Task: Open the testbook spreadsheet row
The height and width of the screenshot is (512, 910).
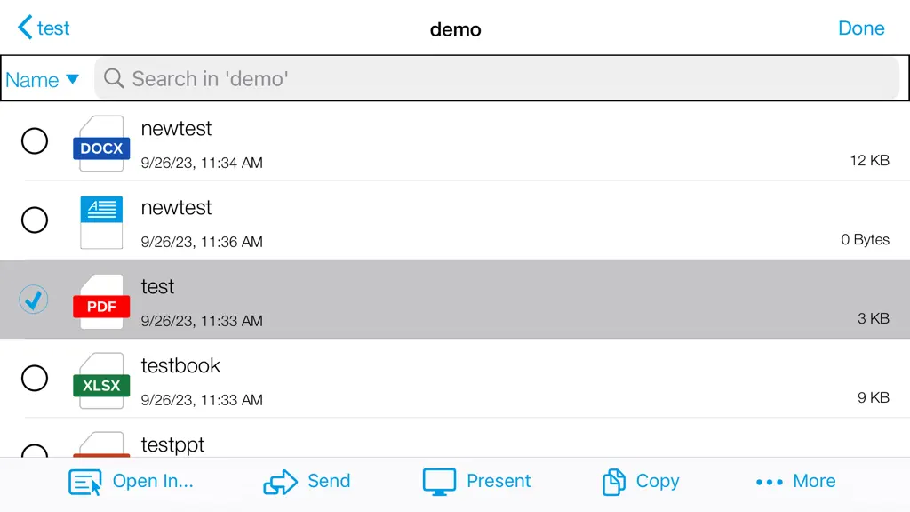Action: pyautogui.click(x=455, y=379)
